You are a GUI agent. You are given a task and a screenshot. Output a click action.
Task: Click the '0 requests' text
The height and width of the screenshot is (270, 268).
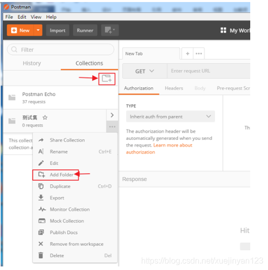click(32, 125)
